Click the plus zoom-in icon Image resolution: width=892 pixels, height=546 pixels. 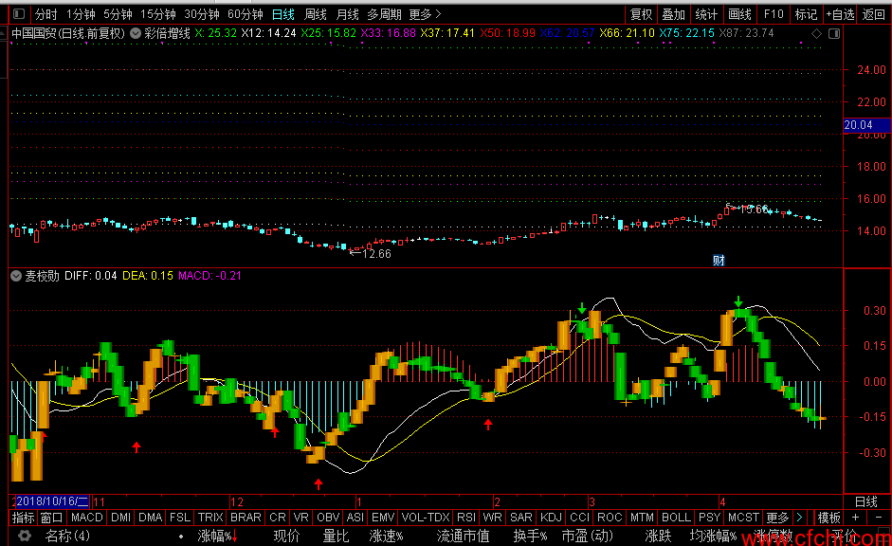[x=856, y=518]
